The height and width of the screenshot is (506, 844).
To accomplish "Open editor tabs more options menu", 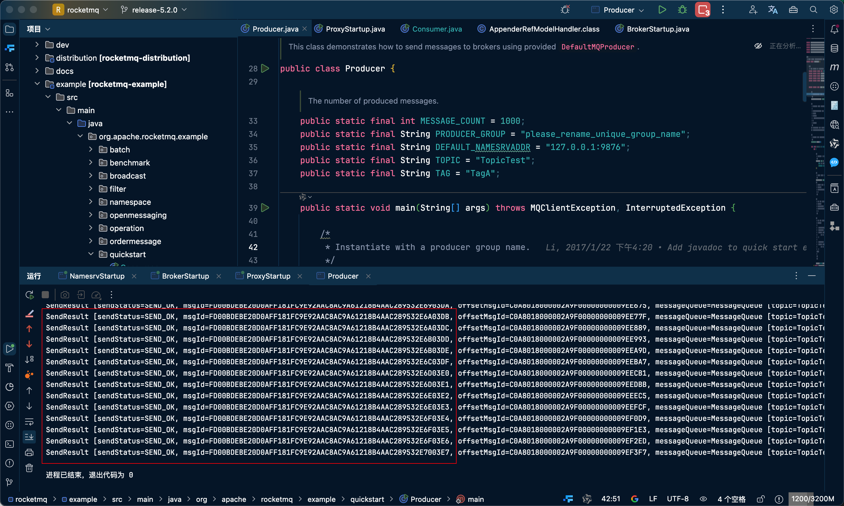I will point(813,29).
